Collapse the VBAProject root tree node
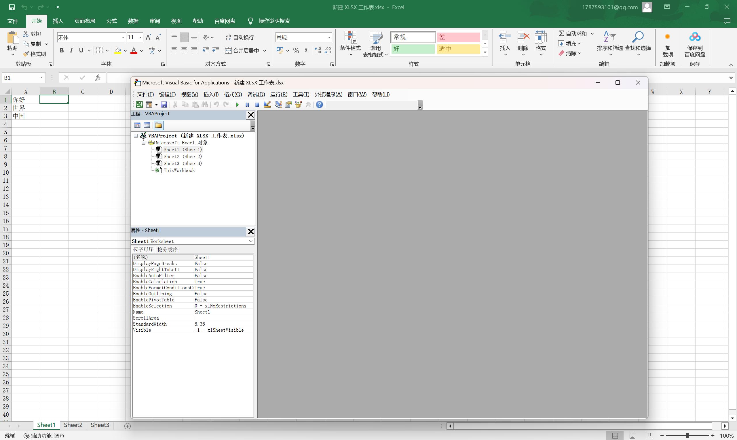This screenshot has width=737, height=440. pyautogui.click(x=136, y=136)
